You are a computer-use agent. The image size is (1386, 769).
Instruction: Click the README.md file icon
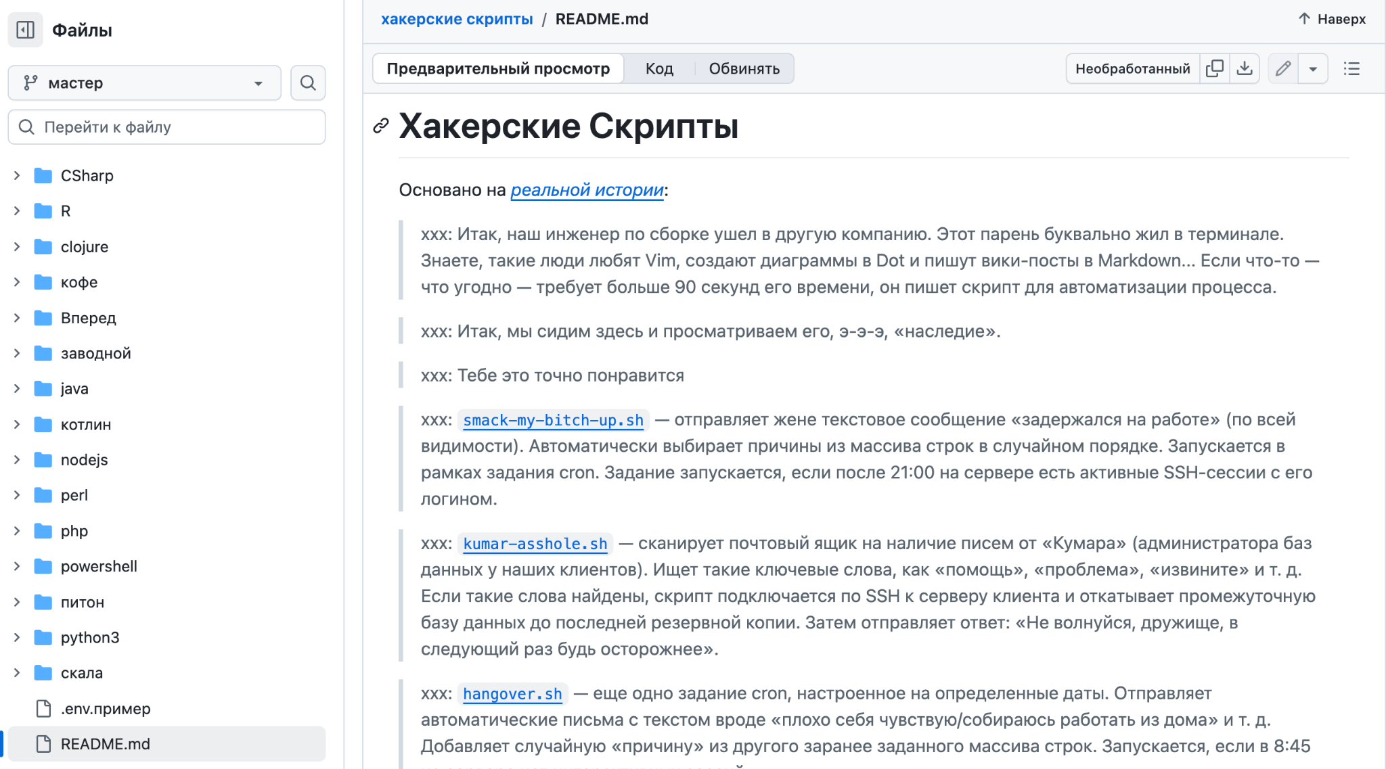click(42, 744)
